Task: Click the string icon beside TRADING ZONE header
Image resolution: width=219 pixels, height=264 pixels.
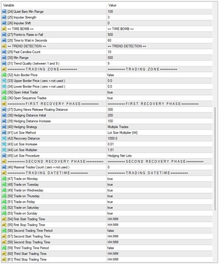Action: [x=4, y=69]
